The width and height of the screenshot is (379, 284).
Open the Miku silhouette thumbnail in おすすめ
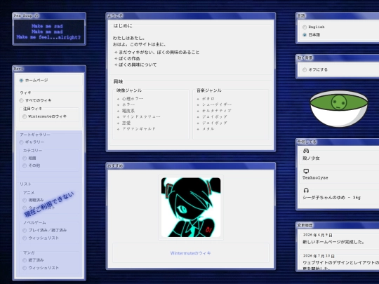click(x=191, y=208)
